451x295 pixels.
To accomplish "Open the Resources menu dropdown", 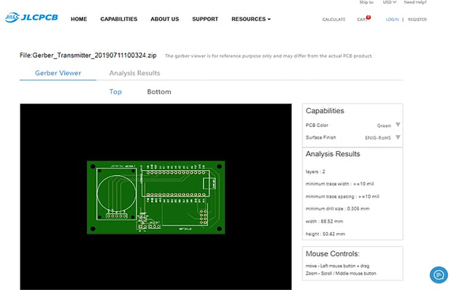I will [x=251, y=19].
